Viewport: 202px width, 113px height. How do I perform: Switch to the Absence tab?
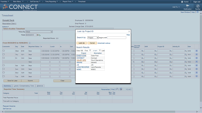click(x=40, y=86)
